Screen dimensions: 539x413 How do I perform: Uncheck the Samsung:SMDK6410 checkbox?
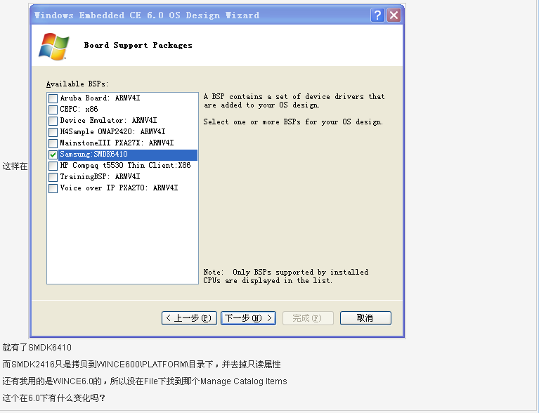click(x=53, y=155)
